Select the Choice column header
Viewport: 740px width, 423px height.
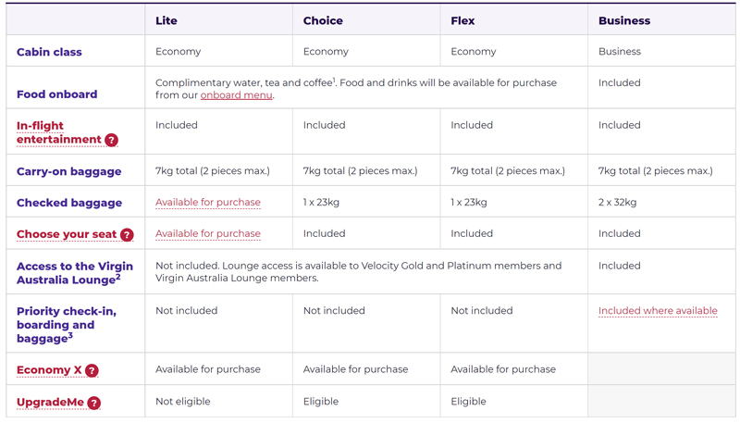tap(323, 20)
